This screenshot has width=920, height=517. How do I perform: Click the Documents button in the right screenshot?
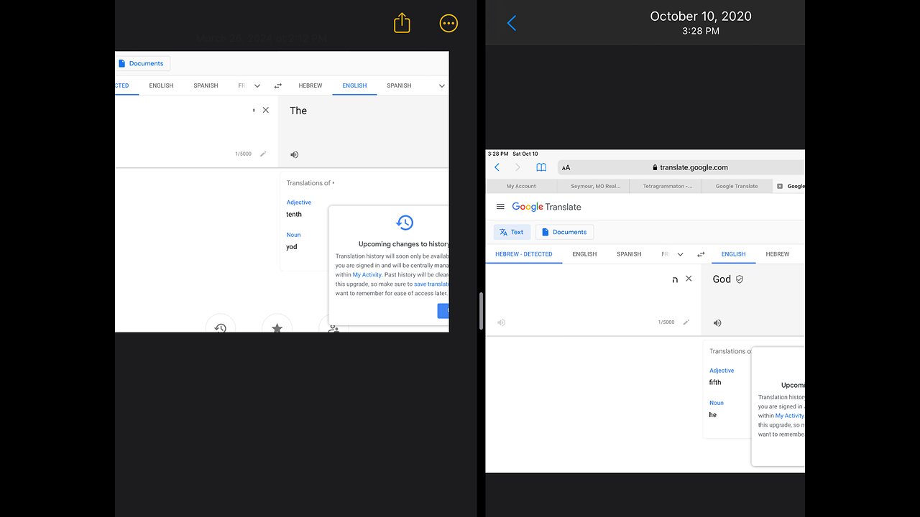pyautogui.click(x=564, y=232)
